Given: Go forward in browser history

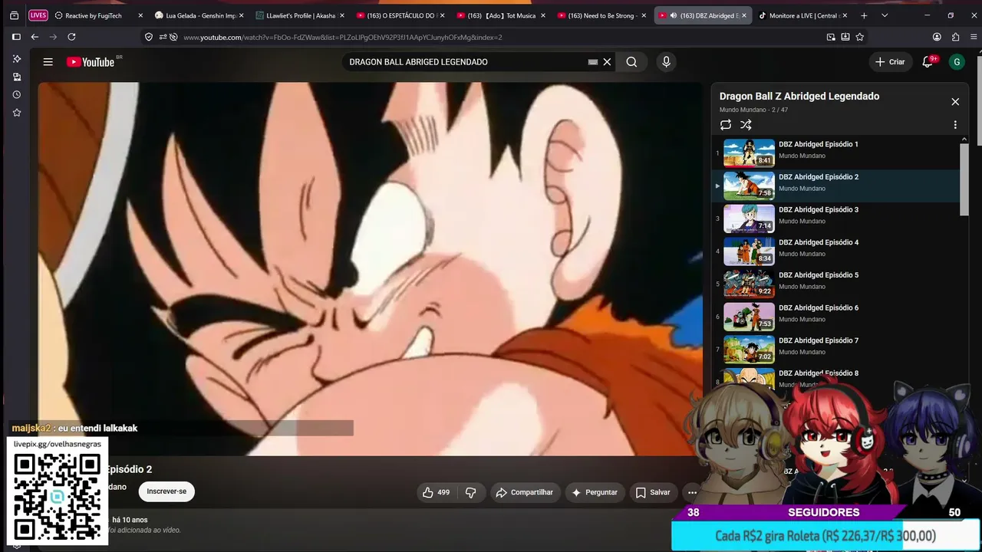Looking at the screenshot, I should [52, 37].
